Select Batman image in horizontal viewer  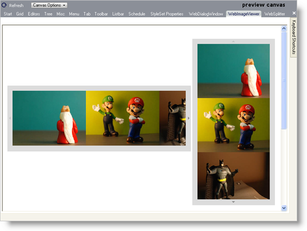172,118
